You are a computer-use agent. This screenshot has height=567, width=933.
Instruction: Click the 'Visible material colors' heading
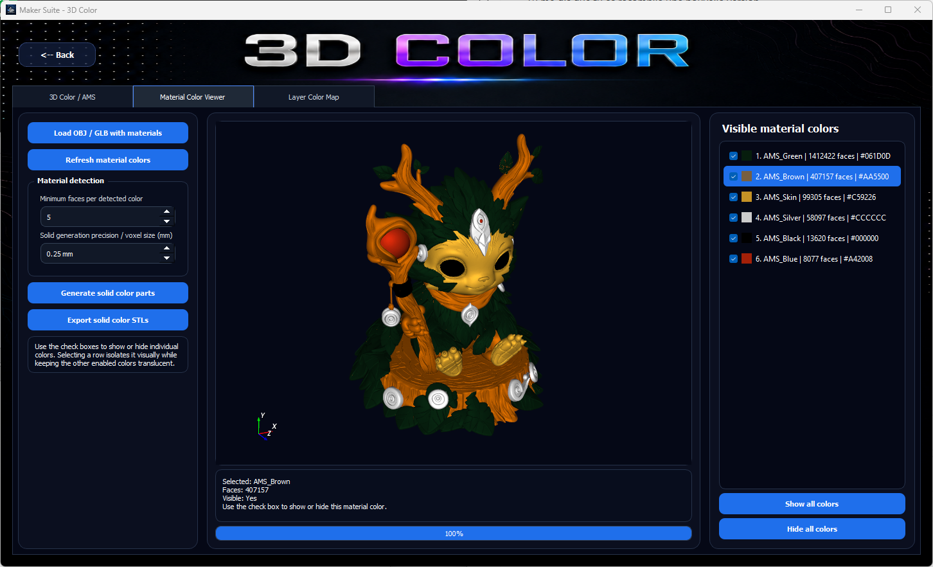[780, 129]
